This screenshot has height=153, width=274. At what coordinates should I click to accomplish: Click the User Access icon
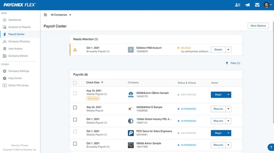pos(5,49)
